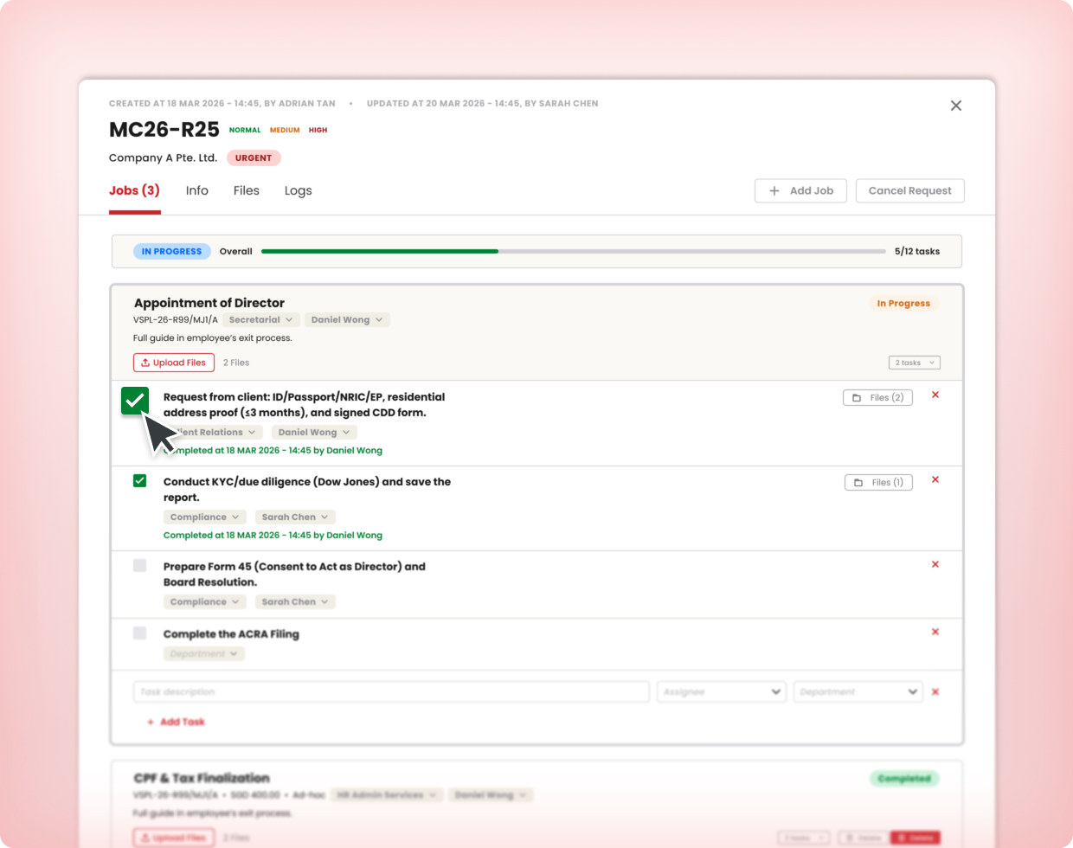Open Department dropdown on ACRA Filing task

pyautogui.click(x=204, y=653)
